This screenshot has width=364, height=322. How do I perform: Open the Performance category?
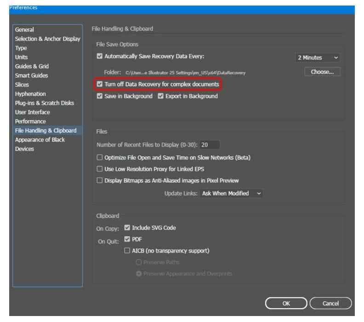point(30,121)
